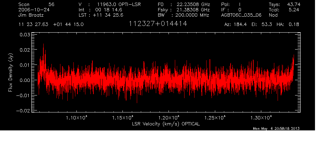Image resolution: width=321 pixels, height=163 pixels.
Task: Click elevation value 53.3
Action: (267, 25)
